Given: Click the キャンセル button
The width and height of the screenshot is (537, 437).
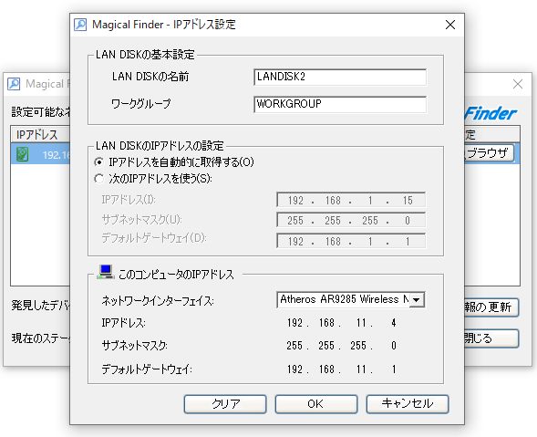Looking at the screenshot, I should pos(408,404).
